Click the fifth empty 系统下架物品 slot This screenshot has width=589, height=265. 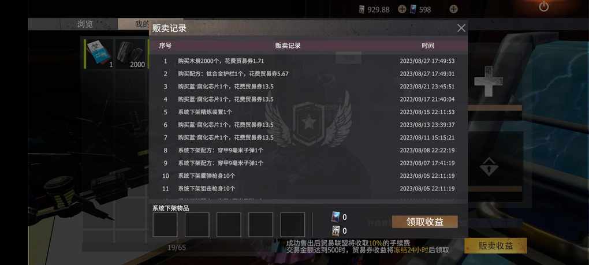(x=293, y=225)
